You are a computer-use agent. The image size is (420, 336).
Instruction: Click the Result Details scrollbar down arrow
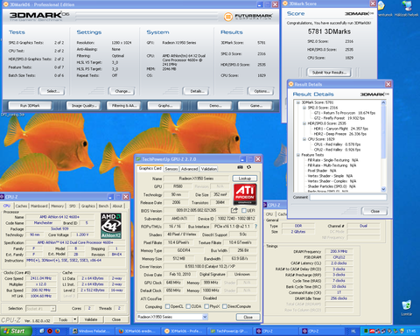[383, 189]
